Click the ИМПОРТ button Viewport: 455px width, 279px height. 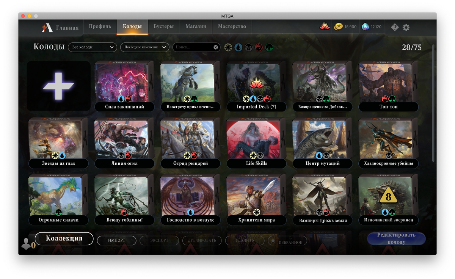(x=116, y=240)
